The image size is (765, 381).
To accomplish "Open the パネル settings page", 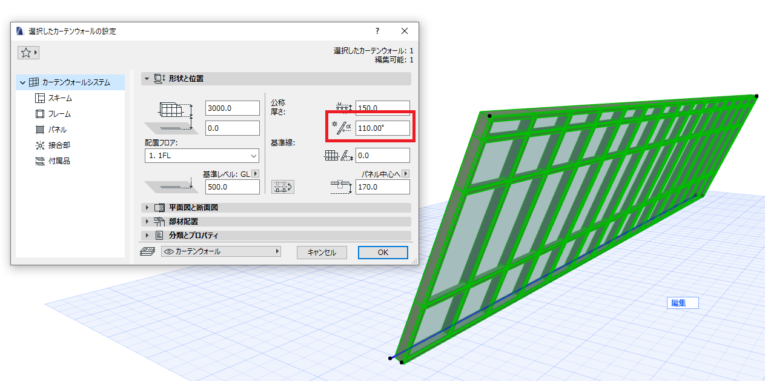I will [58, 130].
